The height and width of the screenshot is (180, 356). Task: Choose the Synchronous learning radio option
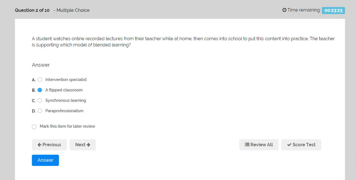pyautogui.click(x=40, y=100)
